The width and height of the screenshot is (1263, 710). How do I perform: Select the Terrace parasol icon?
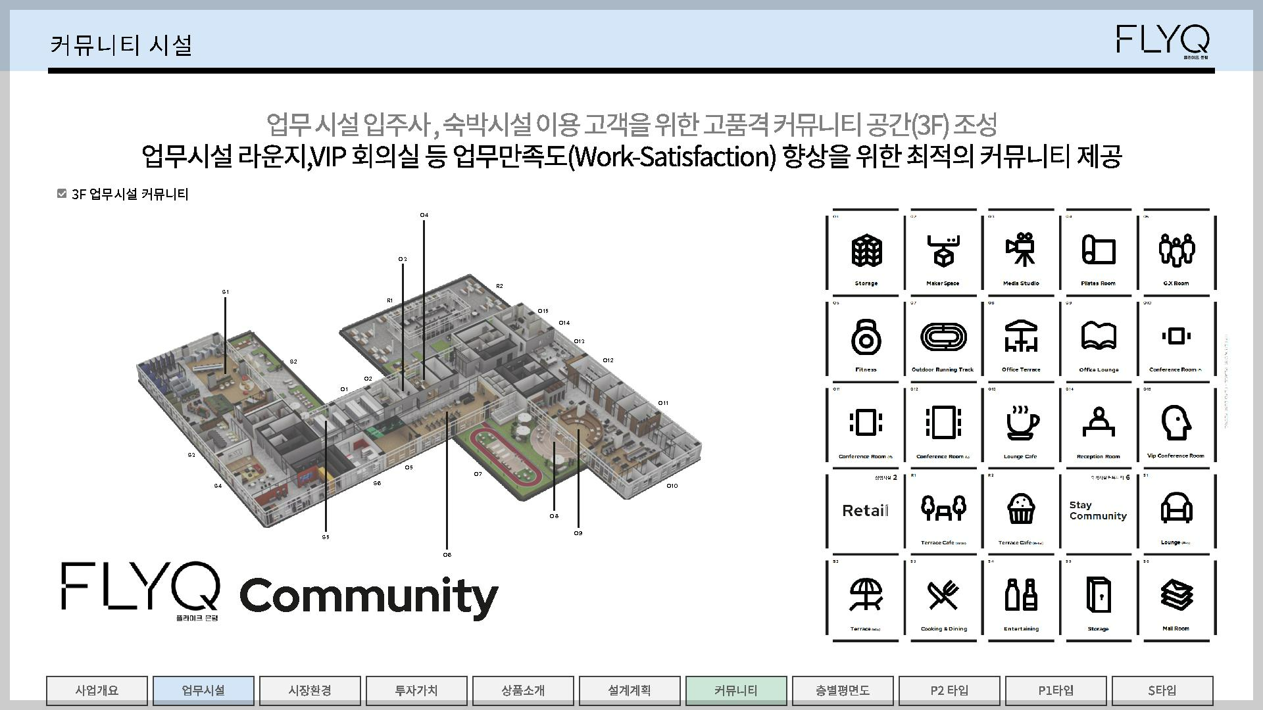pyautogui.click(x=866, y=595)
